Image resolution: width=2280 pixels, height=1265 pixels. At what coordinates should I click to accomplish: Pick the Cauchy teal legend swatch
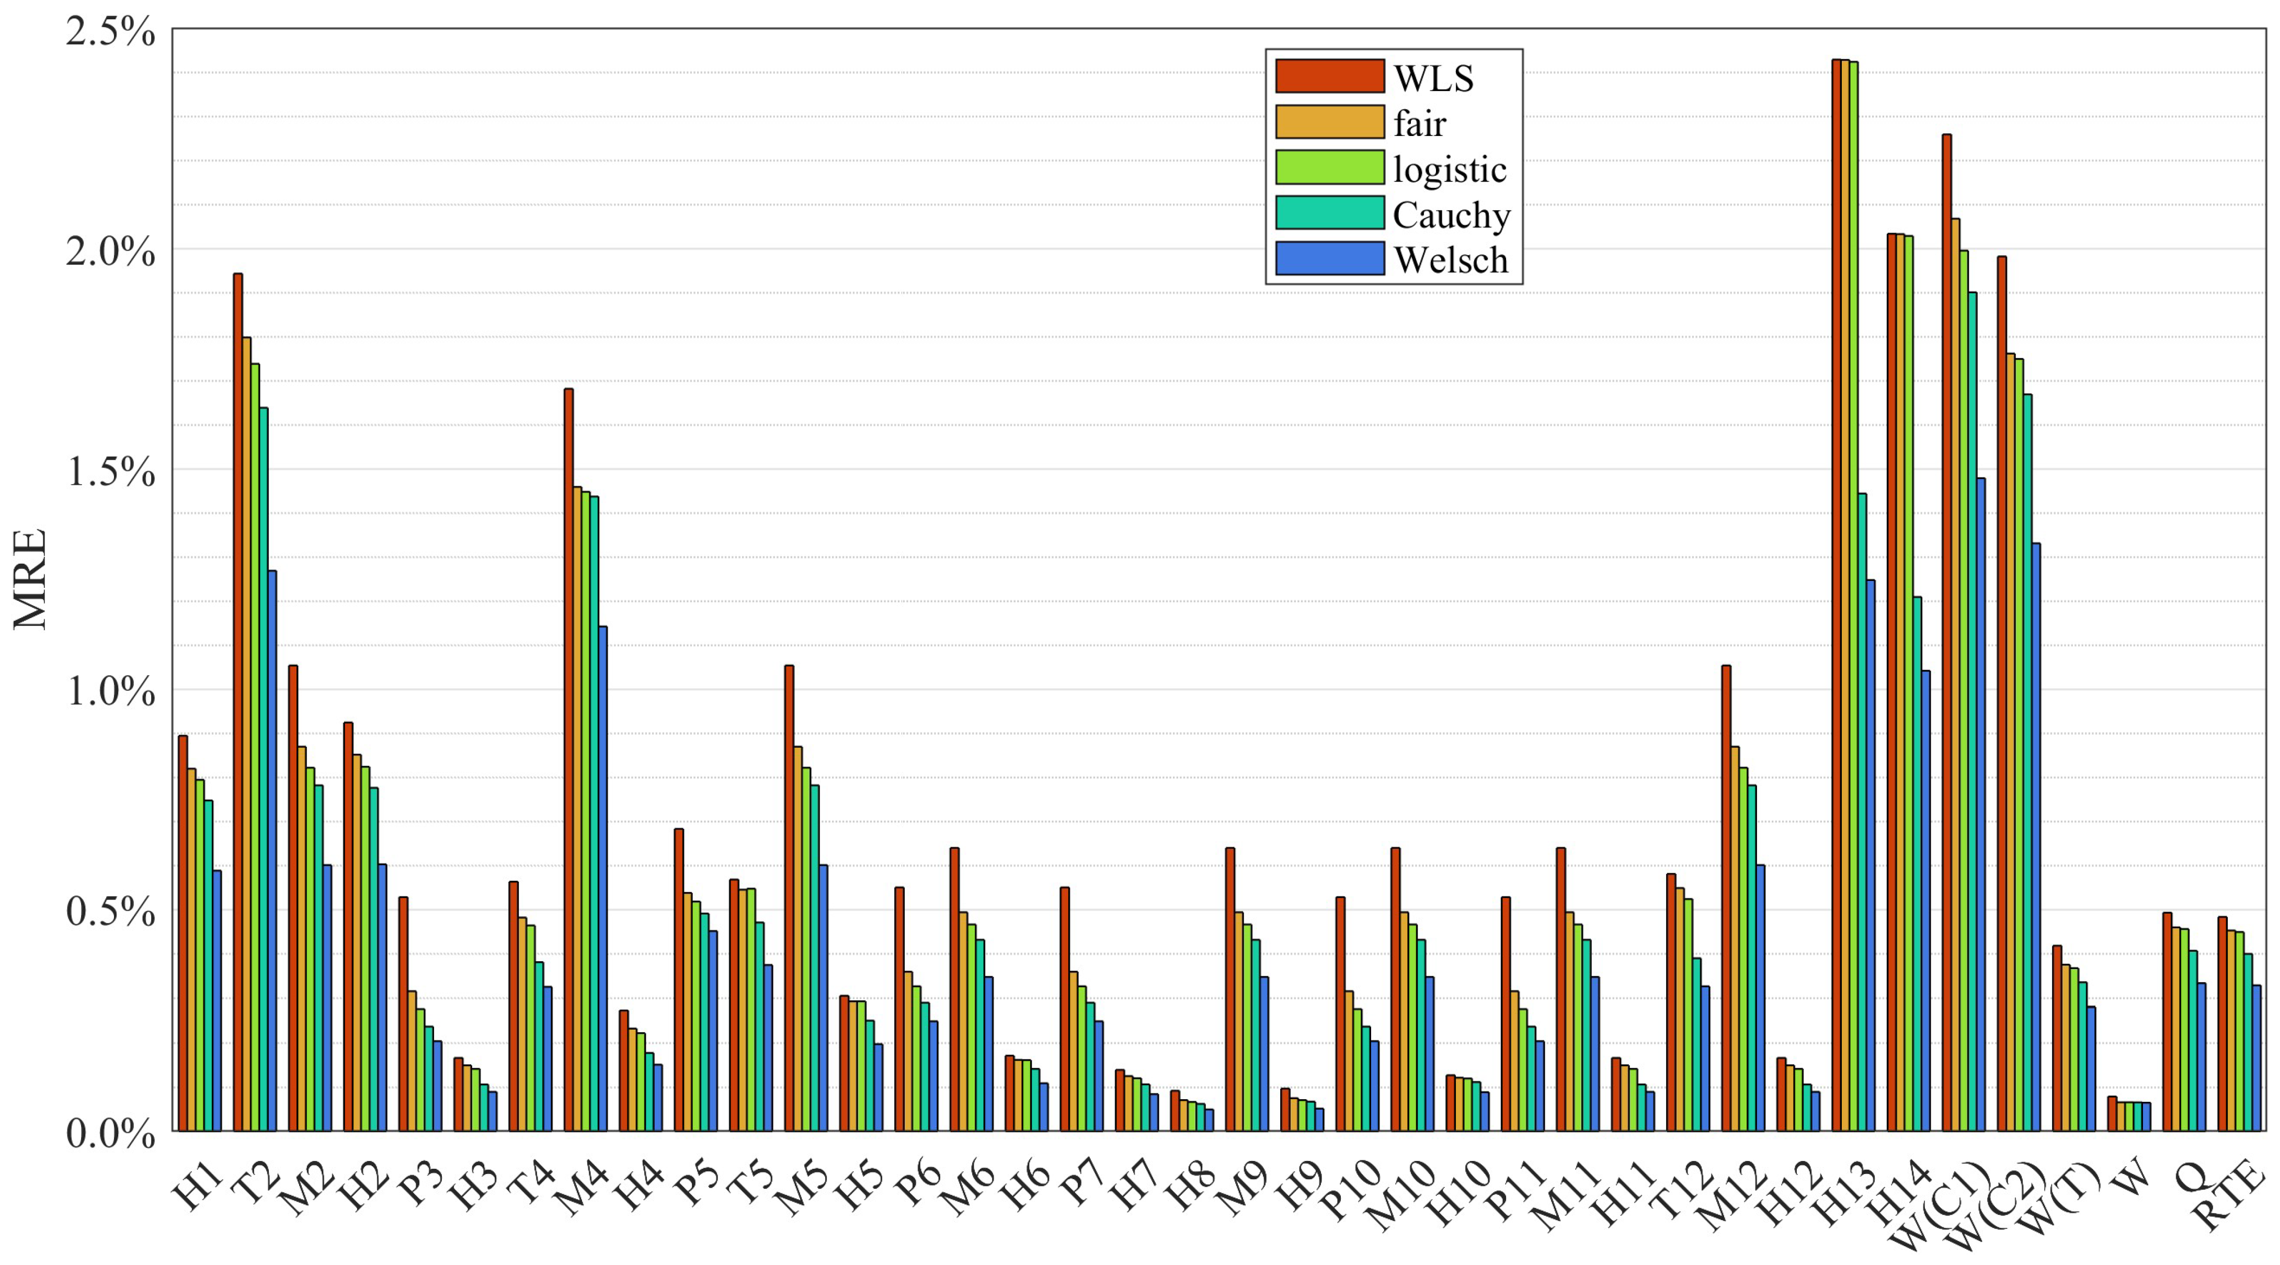tap(1329, 213)
